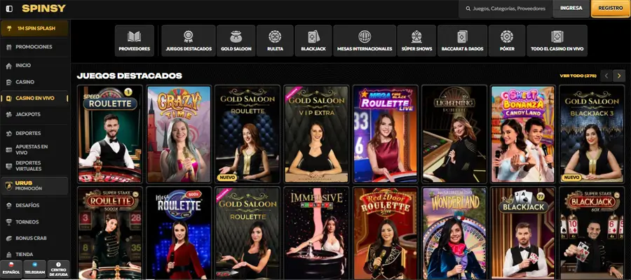Open Deportes Virtuales in the sidebar
Viewport: 631px width, 280px height.
[34, 166]
